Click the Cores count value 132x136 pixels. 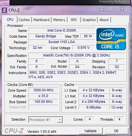pos(90,119)
